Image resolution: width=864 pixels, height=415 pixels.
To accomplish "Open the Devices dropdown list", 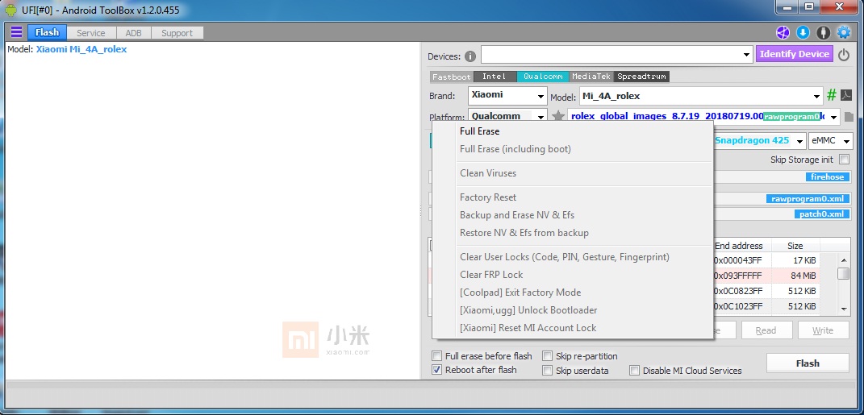I will pos(747,55).
